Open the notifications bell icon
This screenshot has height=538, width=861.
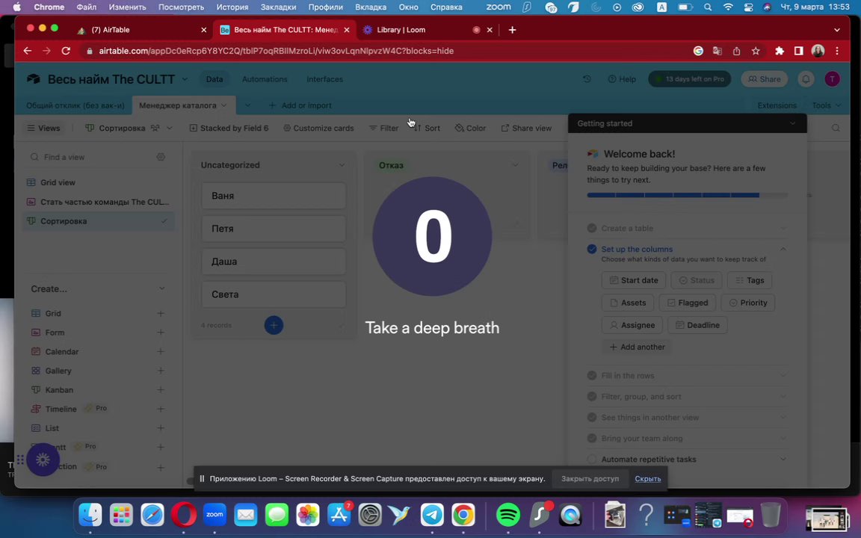[x=806, y=79]
